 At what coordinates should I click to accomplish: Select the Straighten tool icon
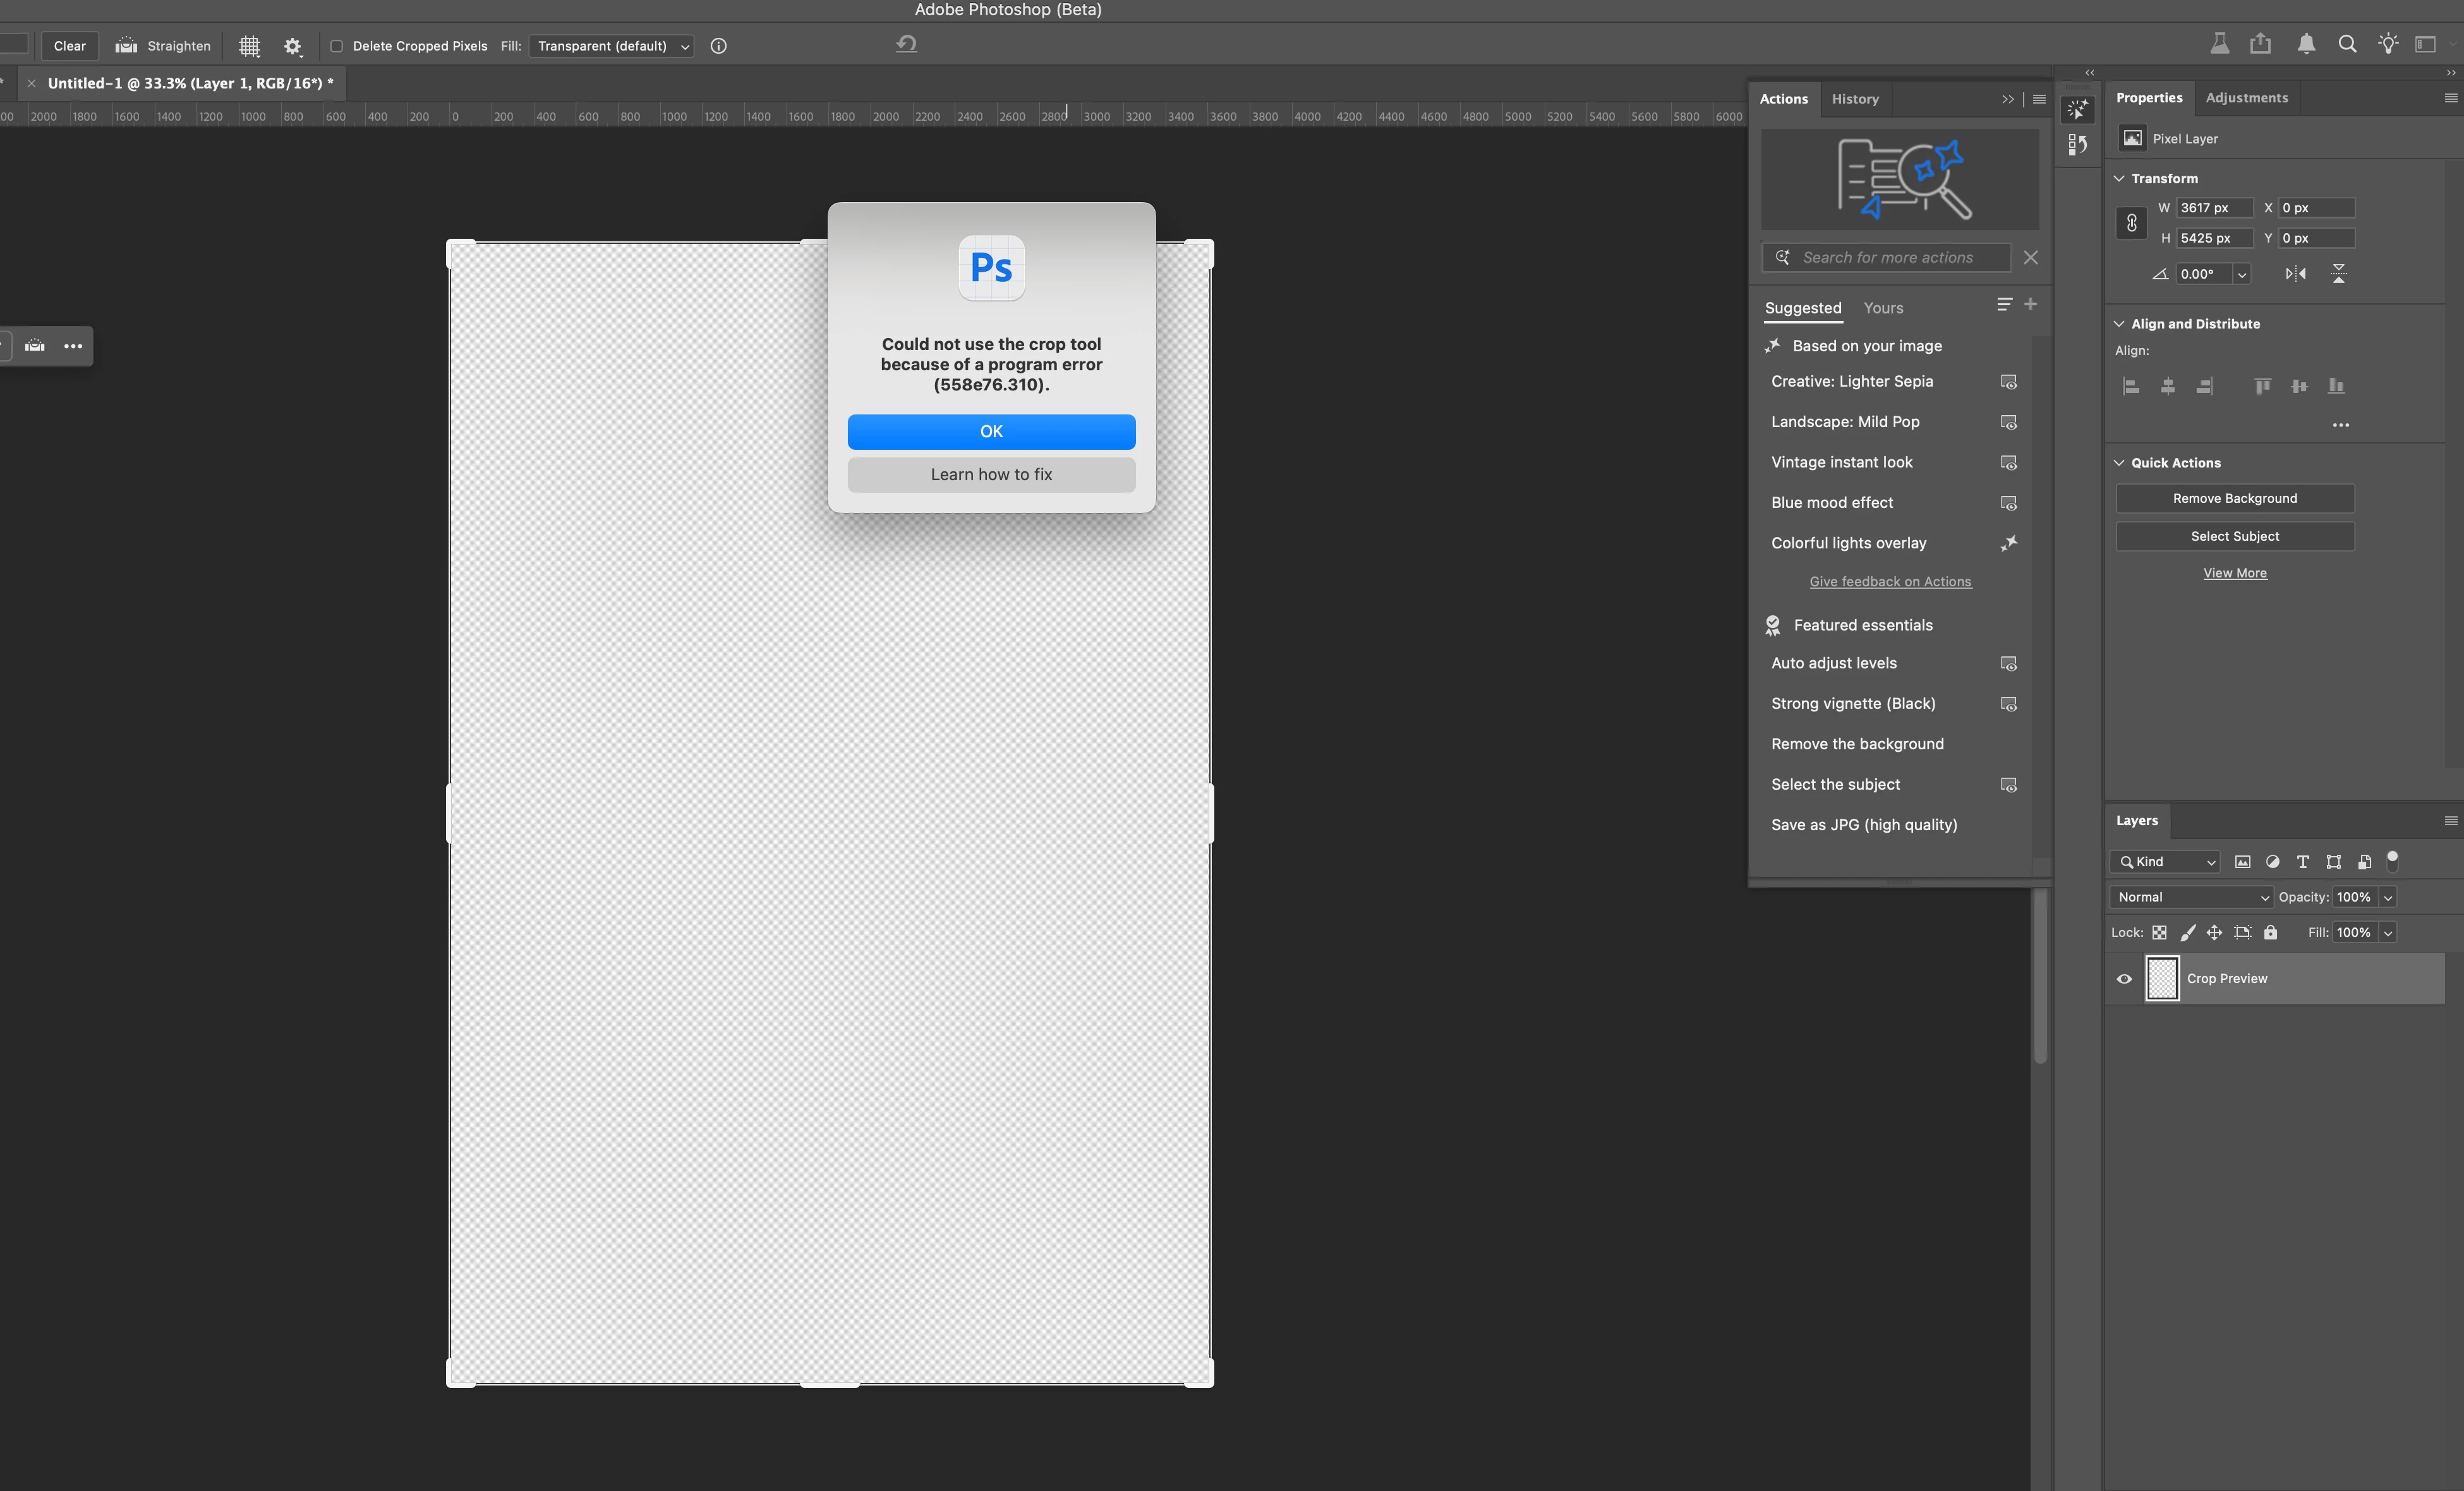click(126, 46)
